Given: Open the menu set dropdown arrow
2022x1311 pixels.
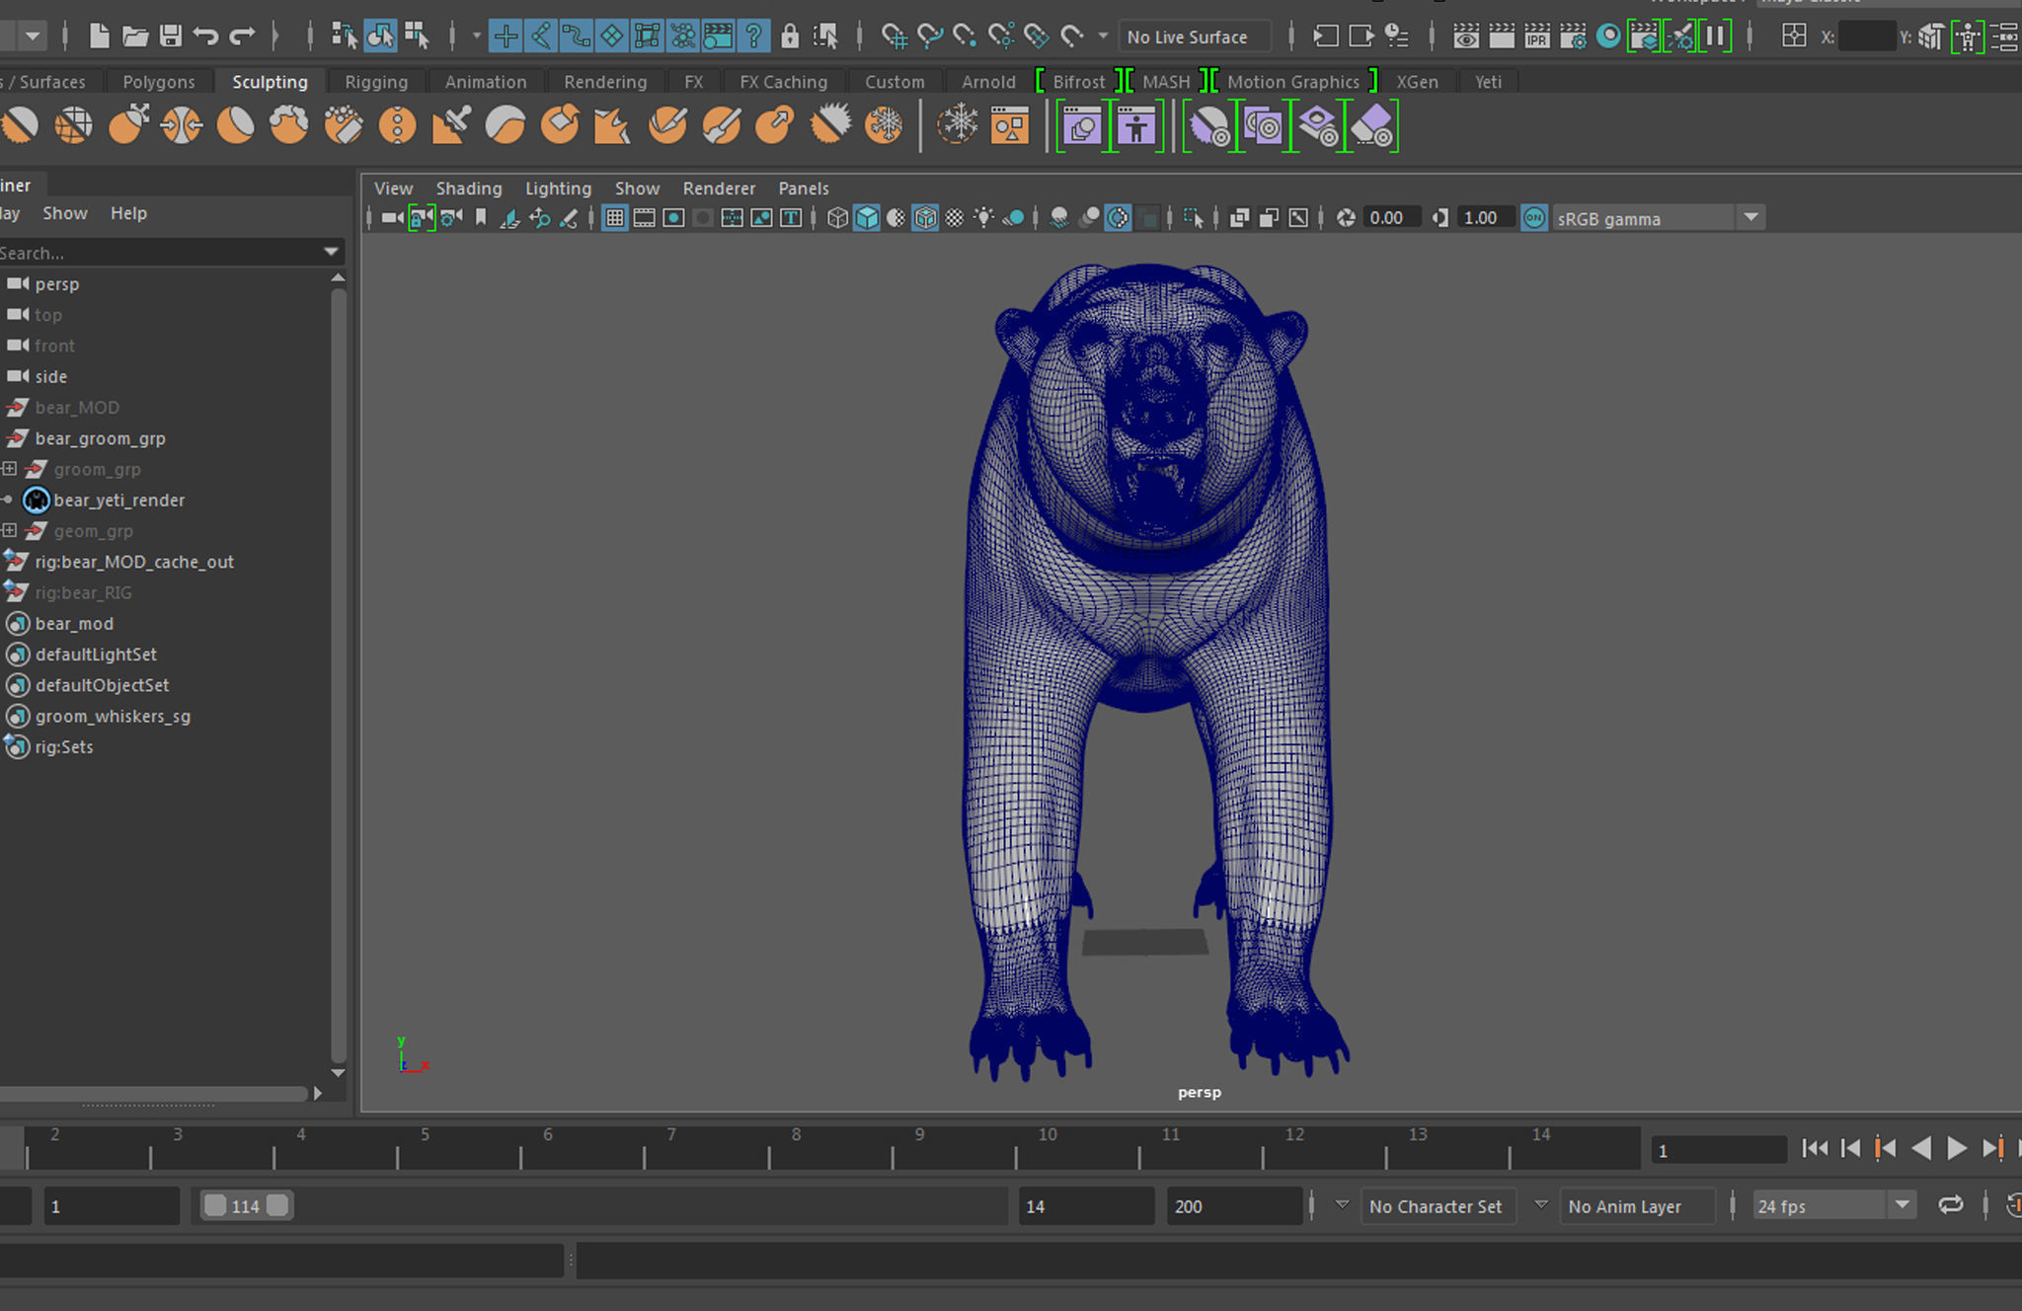Looking at the screenshot, I should click(x=33, y=37).
